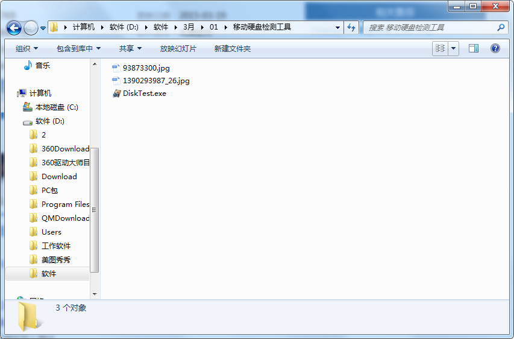The height and width of the screenshot is (339, 514).
Task: Open the 组织 menu
Action: click(x=27, y=48)
